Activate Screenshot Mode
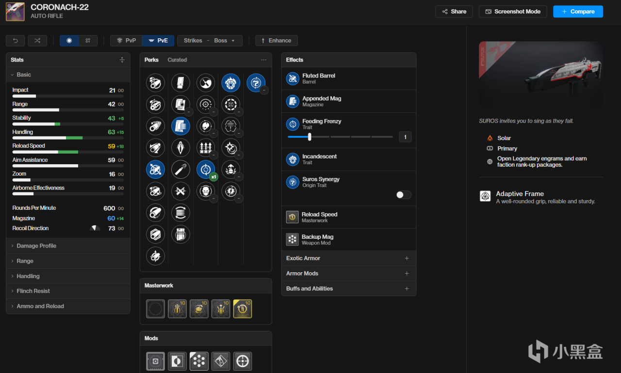This screenshot has height=373, width=621. pos(513,12)
